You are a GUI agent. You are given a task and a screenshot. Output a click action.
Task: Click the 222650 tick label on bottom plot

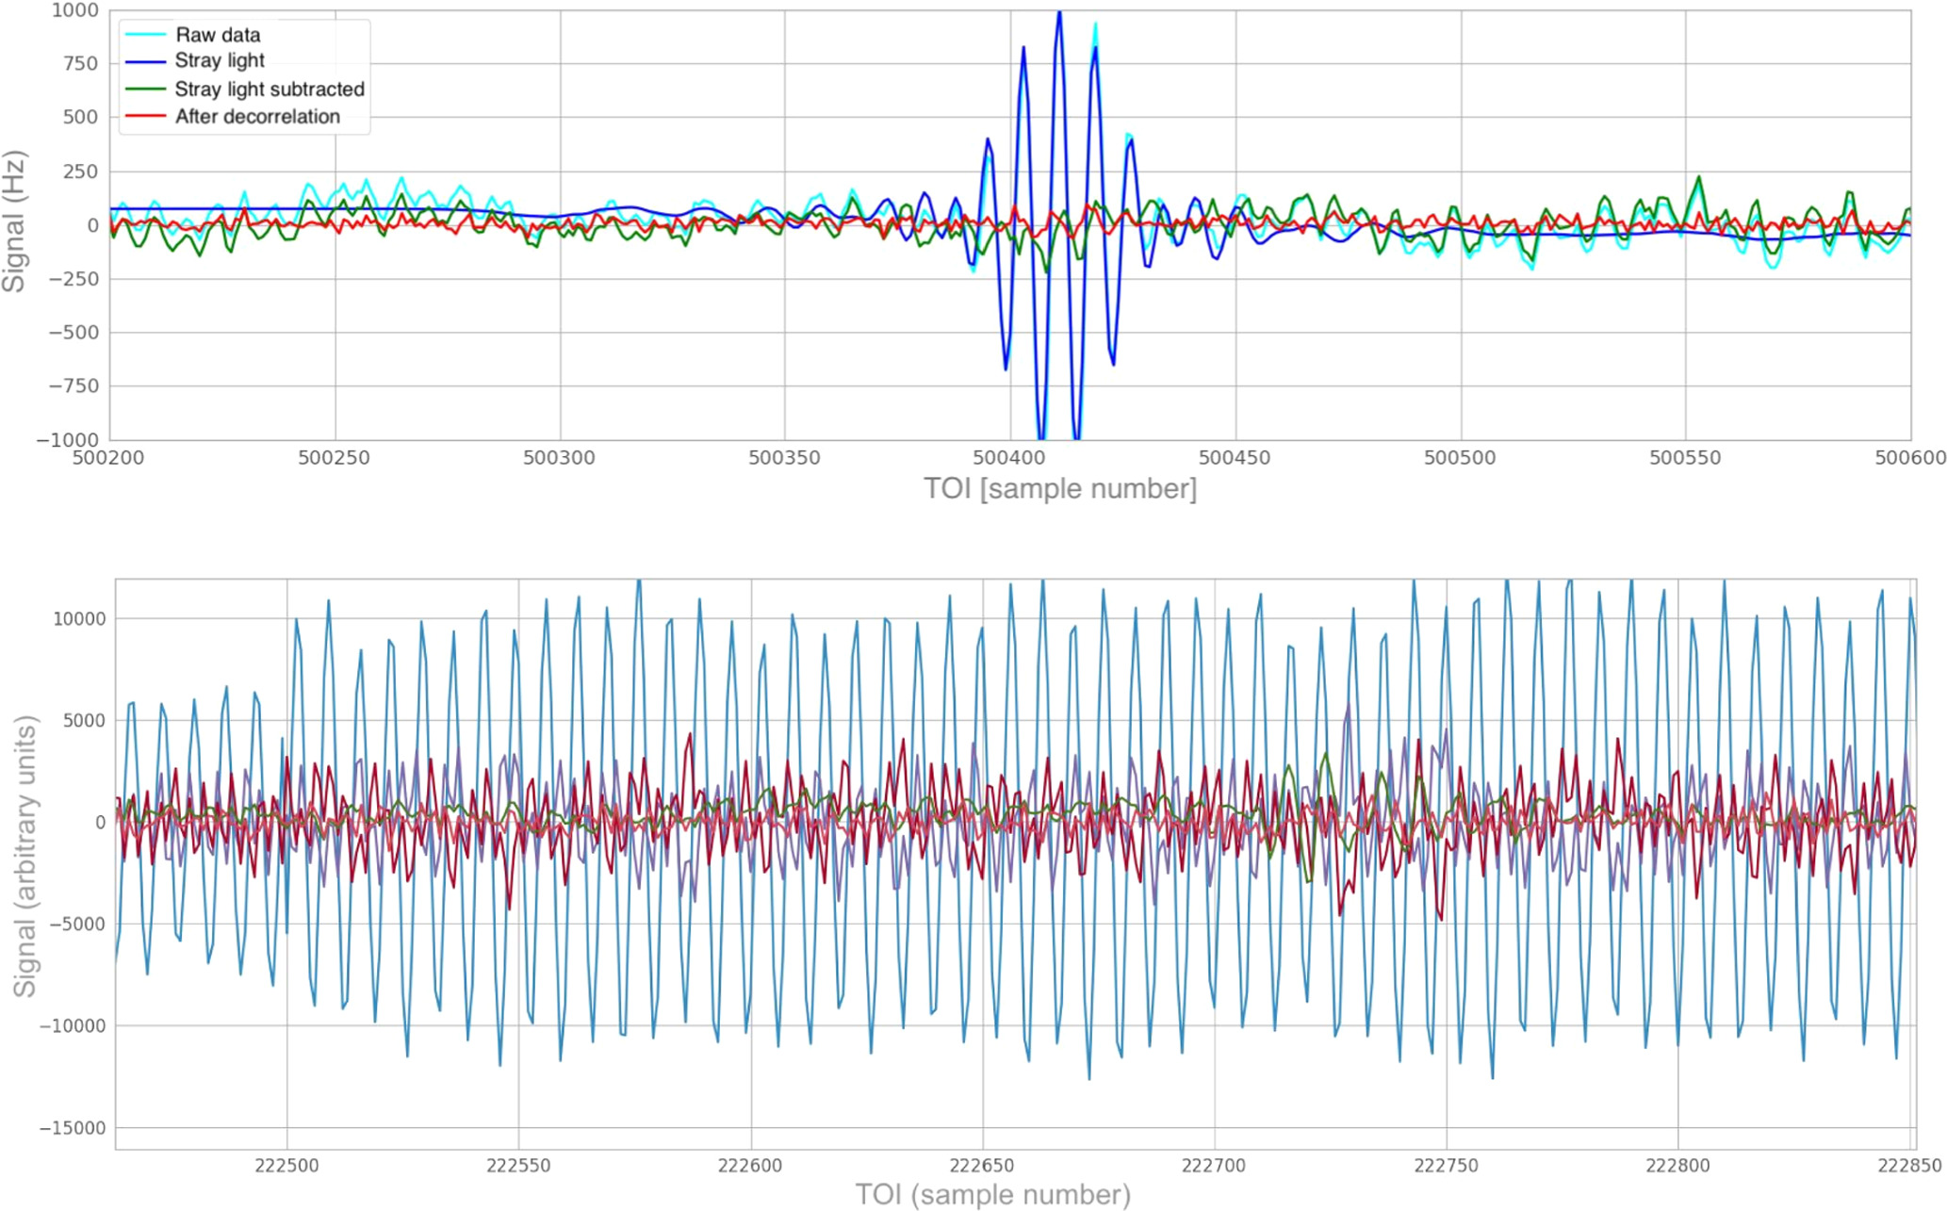[x=982, y=1166]
